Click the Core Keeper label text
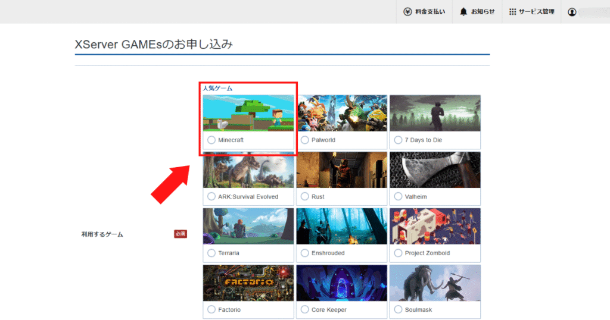Image resolution: width=610 pixels, height=320 pixels. click(x=329, y=309)
